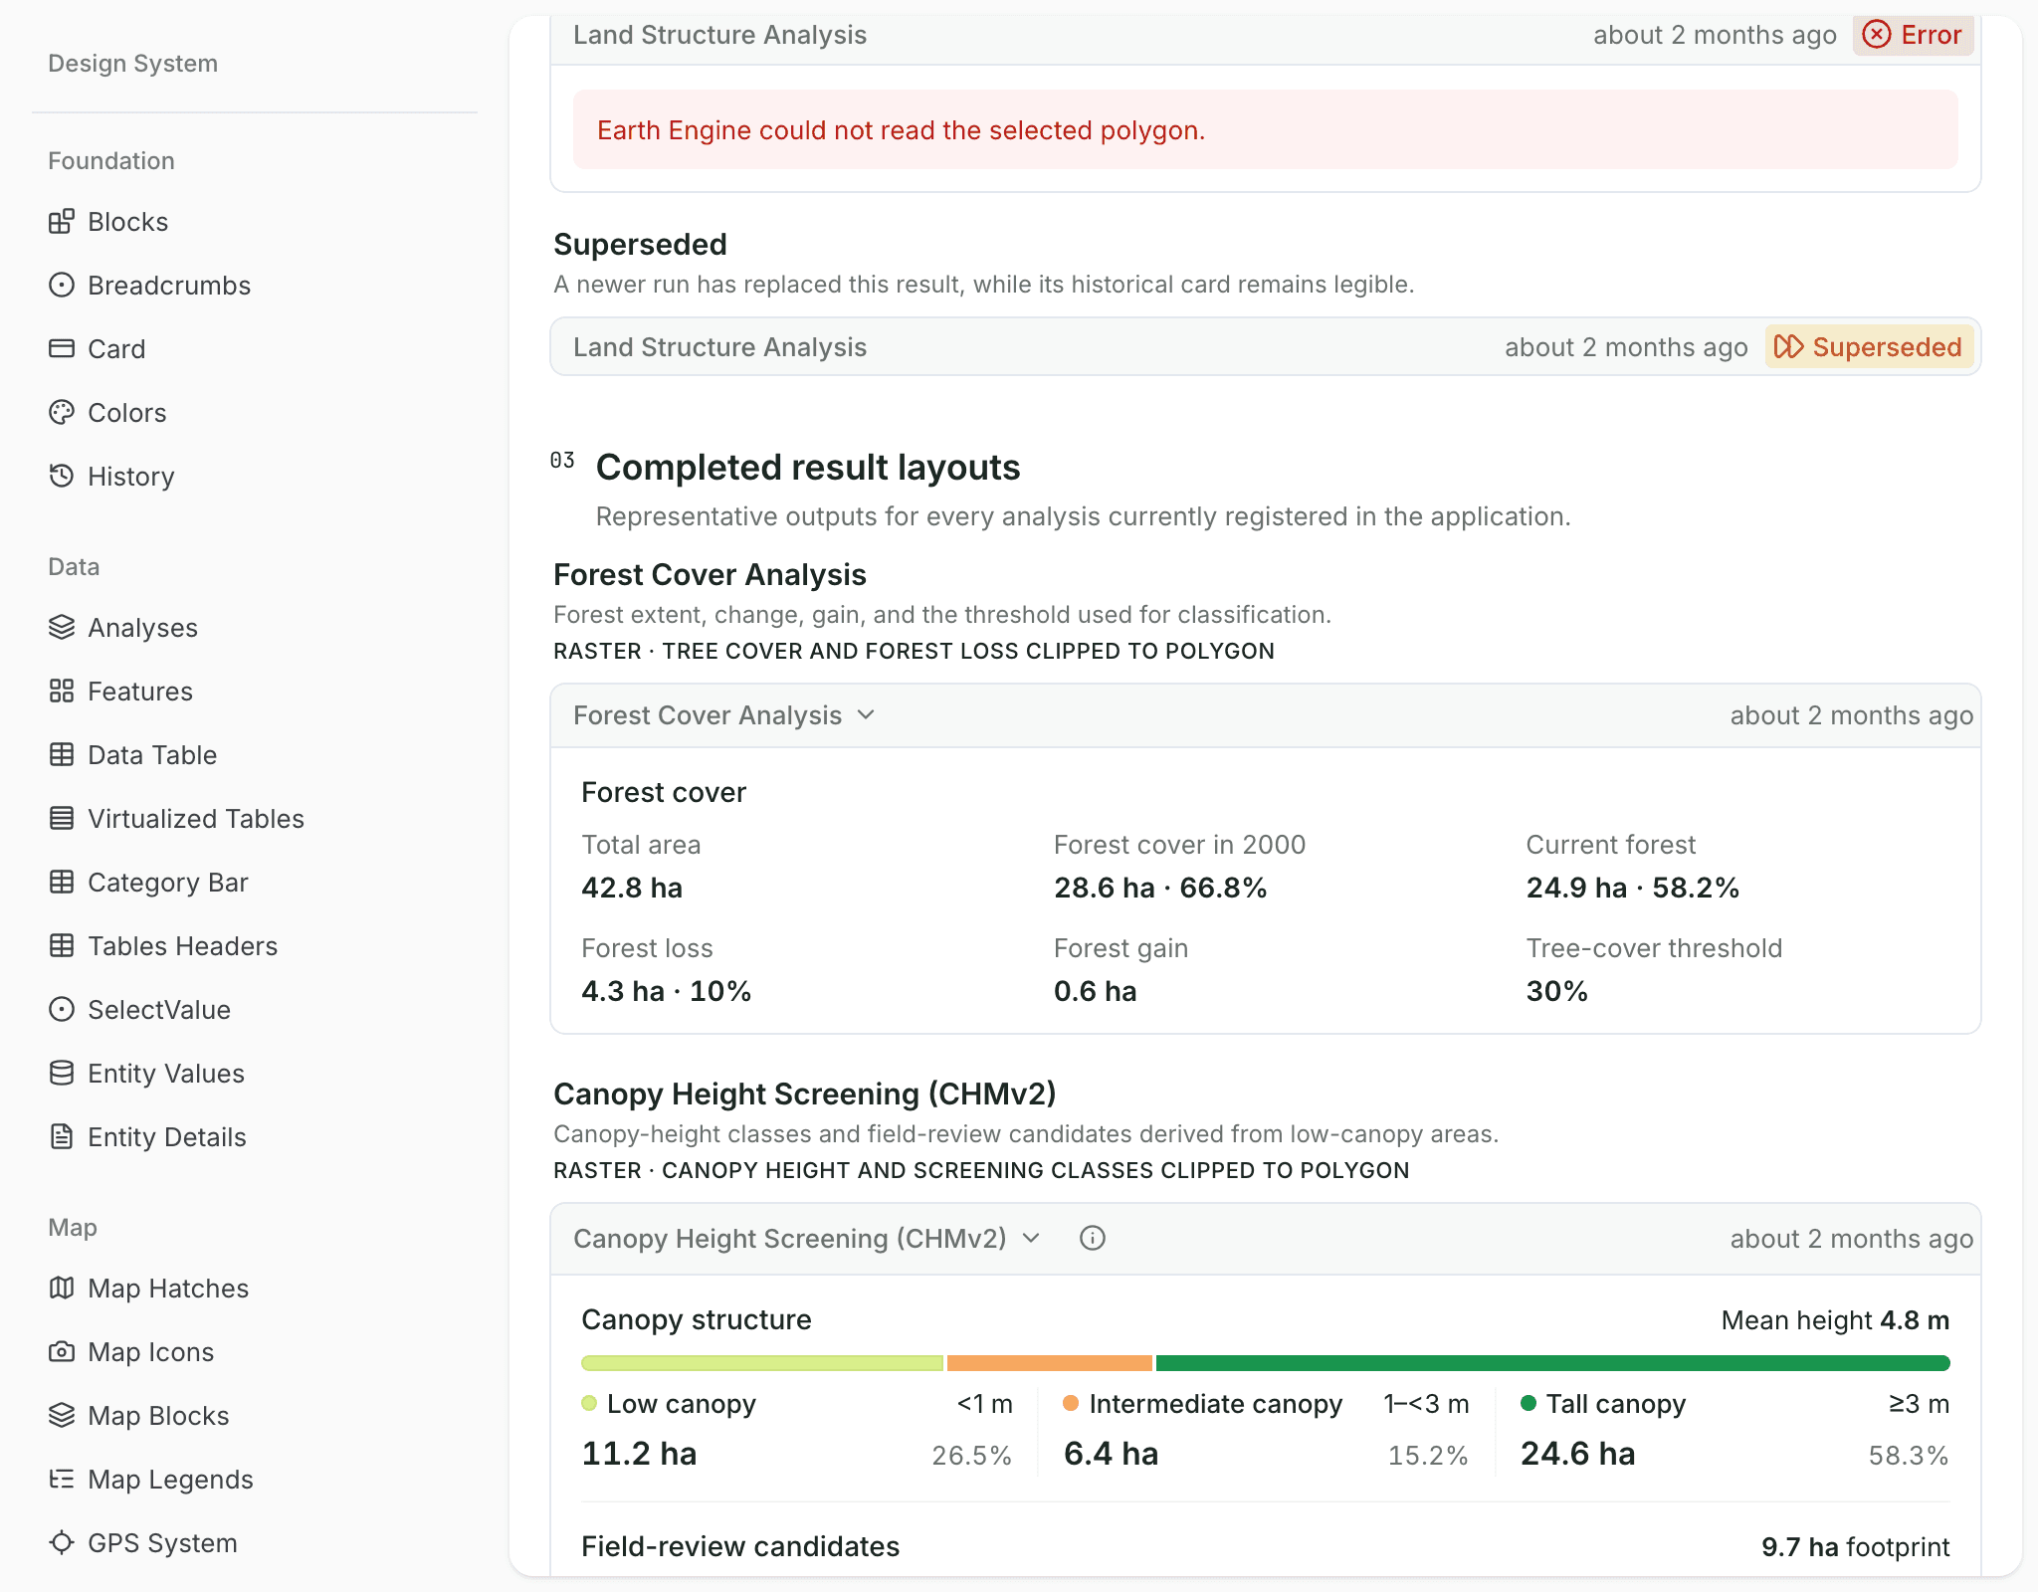Click the Analyses layers icon
2038x1592 pixels.
pos(62,628)
